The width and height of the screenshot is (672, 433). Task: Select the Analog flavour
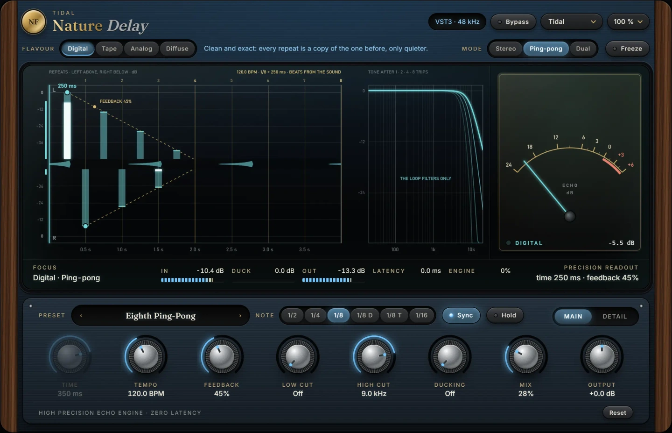[x=141, y=49]
